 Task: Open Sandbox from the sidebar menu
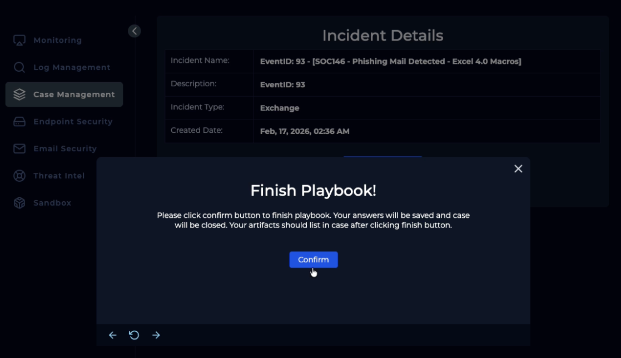[52, 203]
